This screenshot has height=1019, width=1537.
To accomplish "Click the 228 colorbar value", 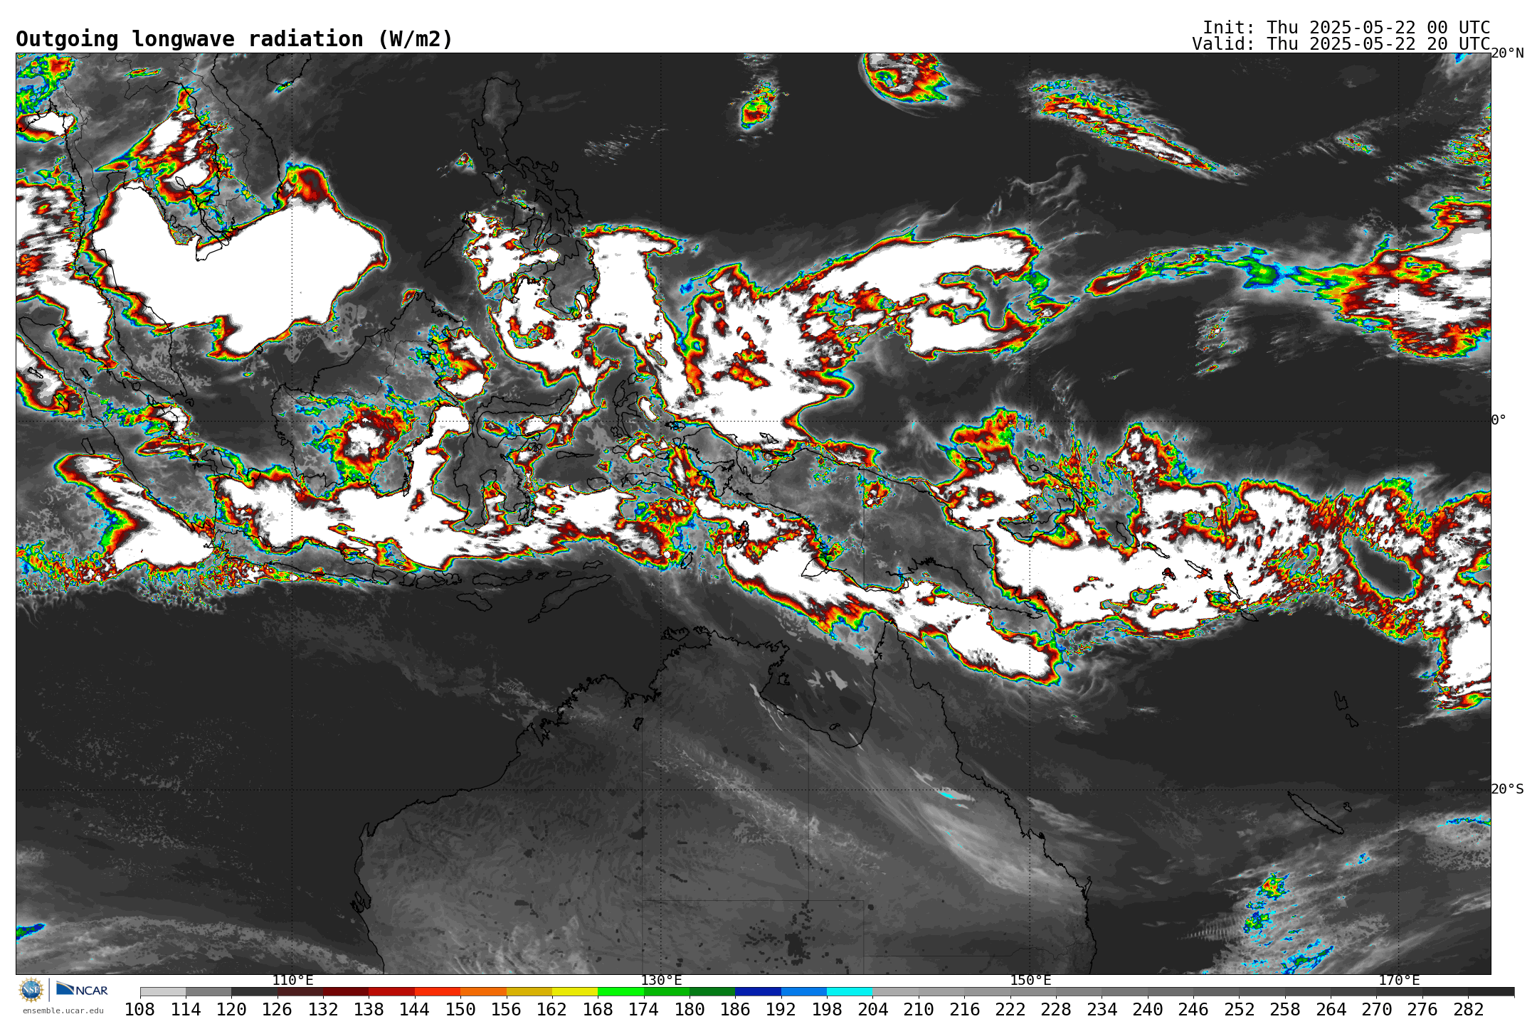I will [1056, 1010].
